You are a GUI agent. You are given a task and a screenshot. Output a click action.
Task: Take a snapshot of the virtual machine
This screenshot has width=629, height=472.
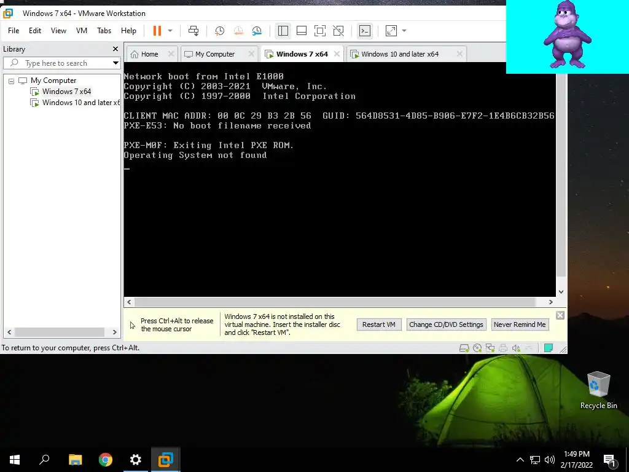click(219, 31)
